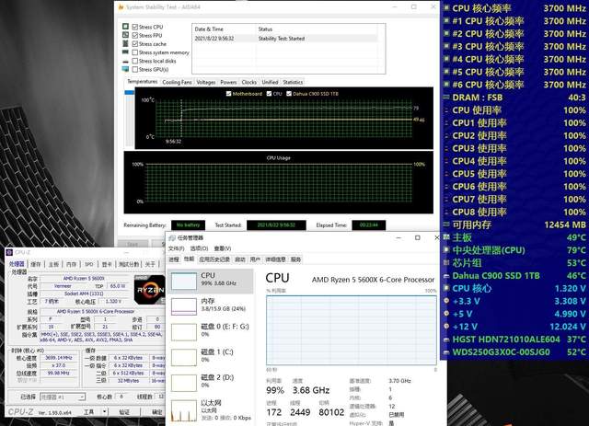Image resolution: width=589 pixels, height=426 pixels.
Task: Select 以太网 graph thumbnail in Task Manager
Action: tap(184, 410)
